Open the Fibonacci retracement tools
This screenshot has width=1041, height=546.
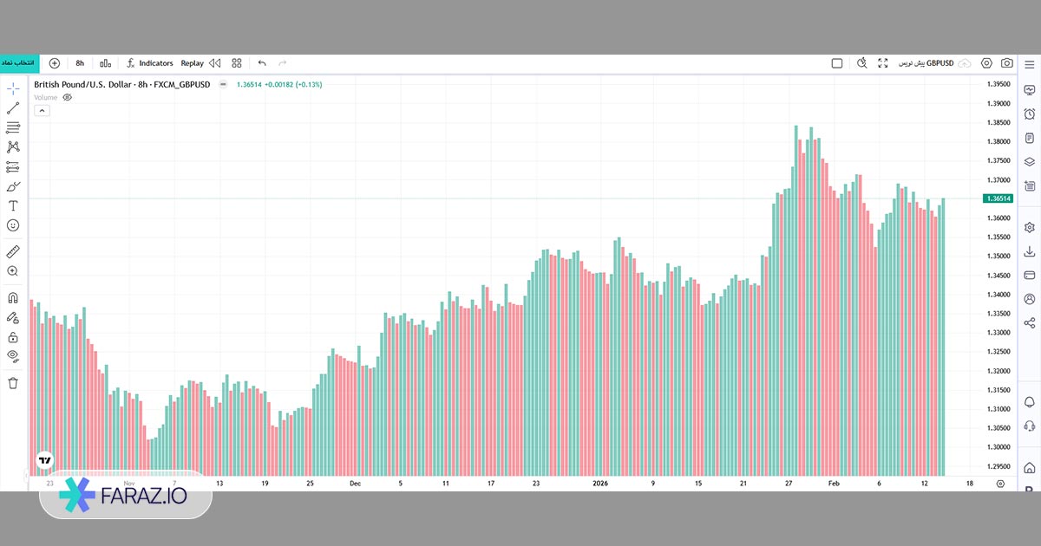13,127
